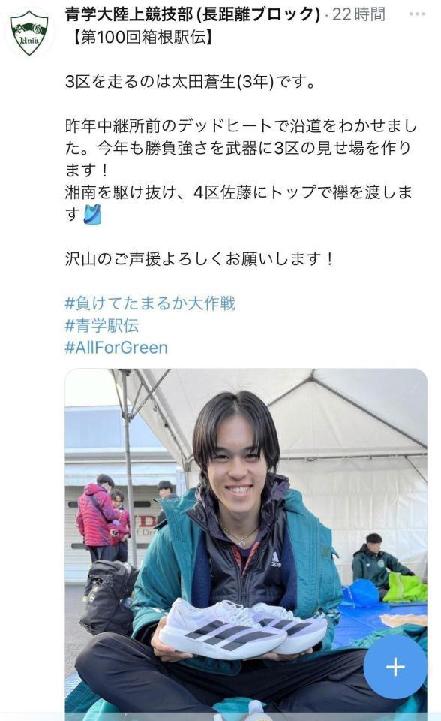Click the text 沢山のご声援よろしくお願いします！
441x721 pixels.
click(x=199, y=259)
